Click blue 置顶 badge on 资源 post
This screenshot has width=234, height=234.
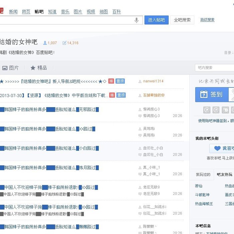[x=121, y=95]
